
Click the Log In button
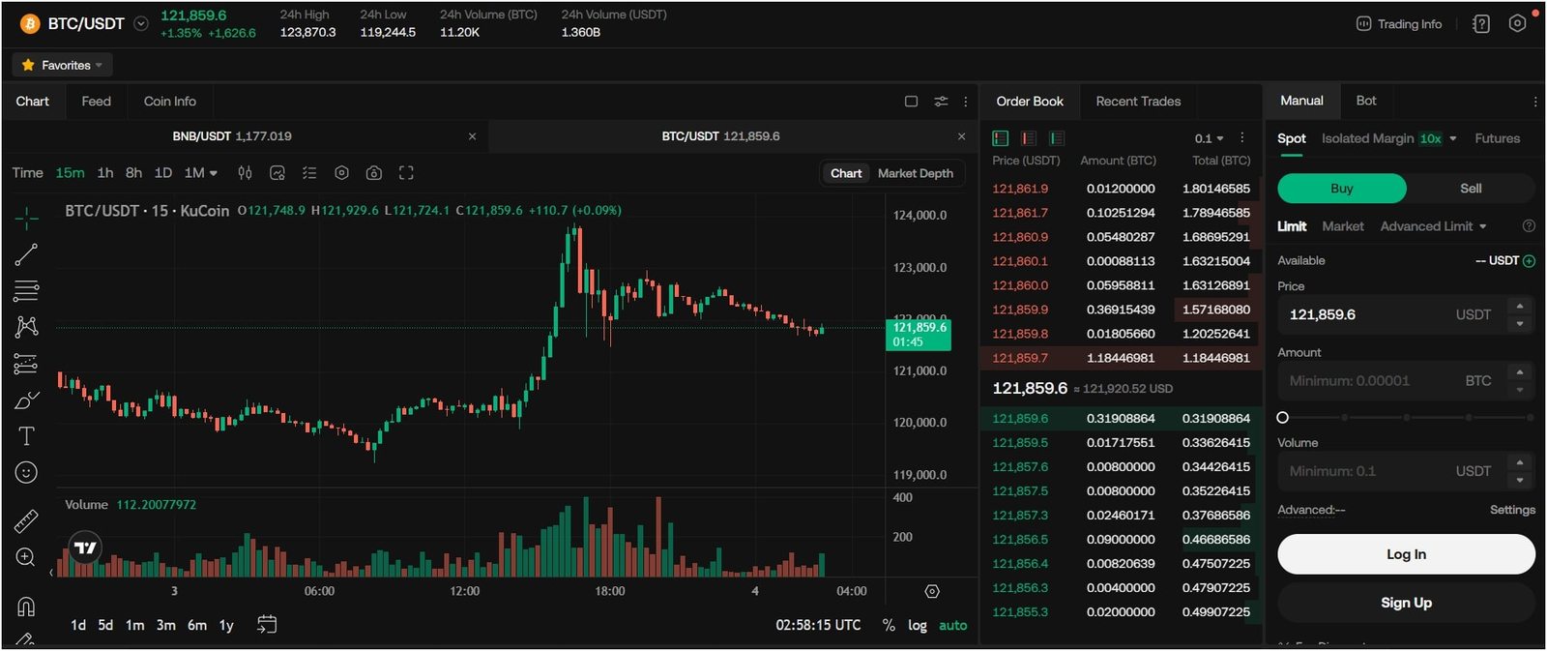point(1406,554)
